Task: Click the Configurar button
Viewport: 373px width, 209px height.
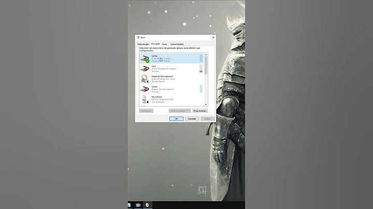Action: (146, 111)
